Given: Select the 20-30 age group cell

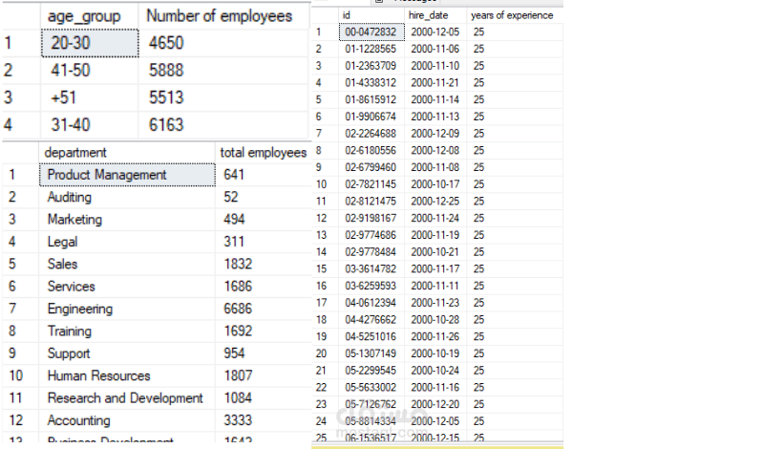Looking at the screenshot, I should 90,43.
